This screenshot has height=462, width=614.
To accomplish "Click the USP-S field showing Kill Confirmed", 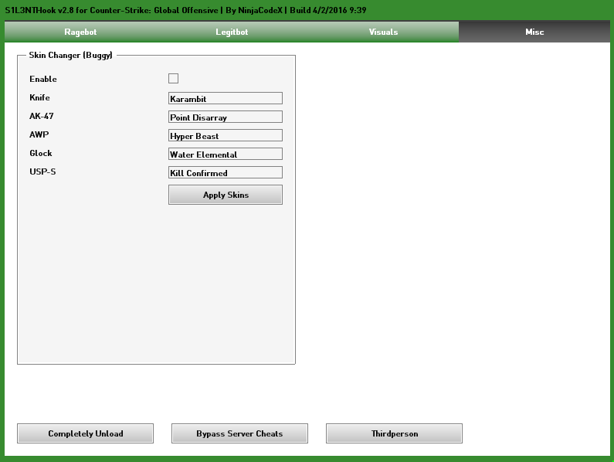I will click(x=226, y=172).
